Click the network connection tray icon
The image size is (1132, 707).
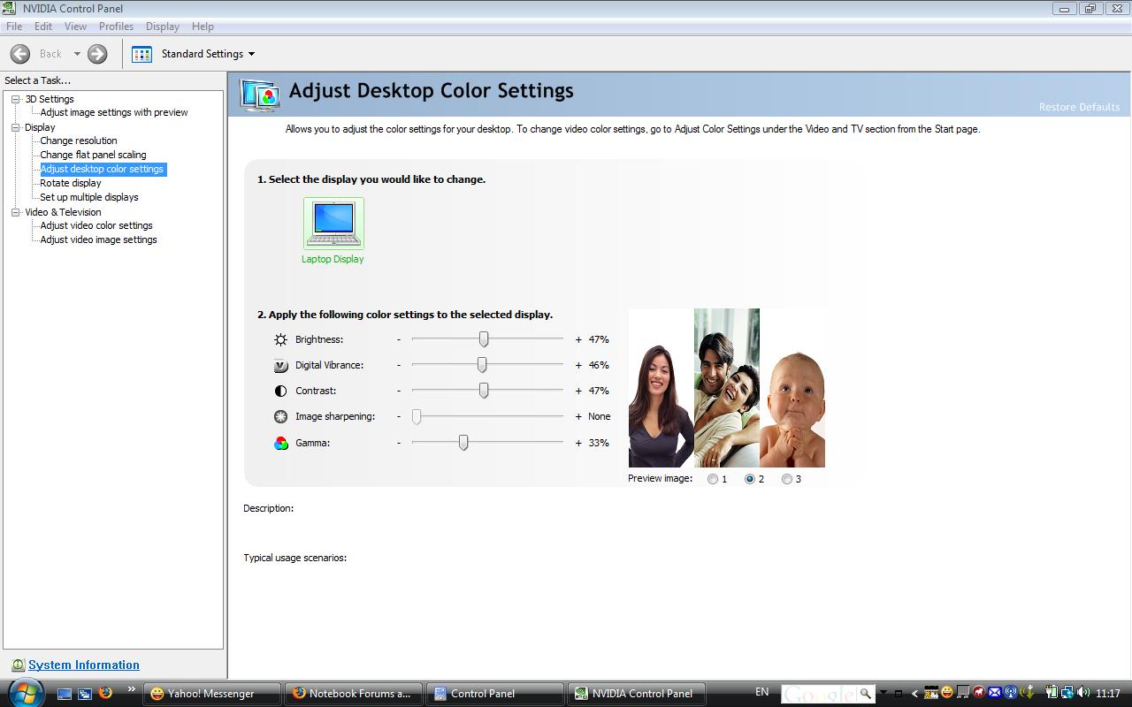click(1067, 693)
